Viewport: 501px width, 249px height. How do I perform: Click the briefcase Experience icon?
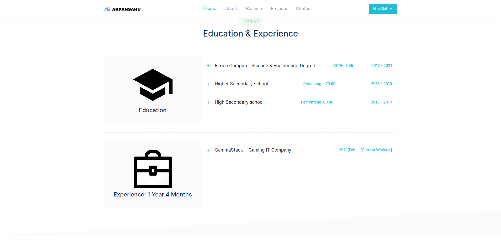click(153, 169)
